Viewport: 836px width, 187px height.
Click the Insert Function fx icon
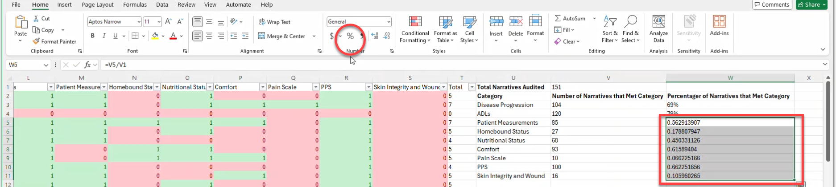88,65
